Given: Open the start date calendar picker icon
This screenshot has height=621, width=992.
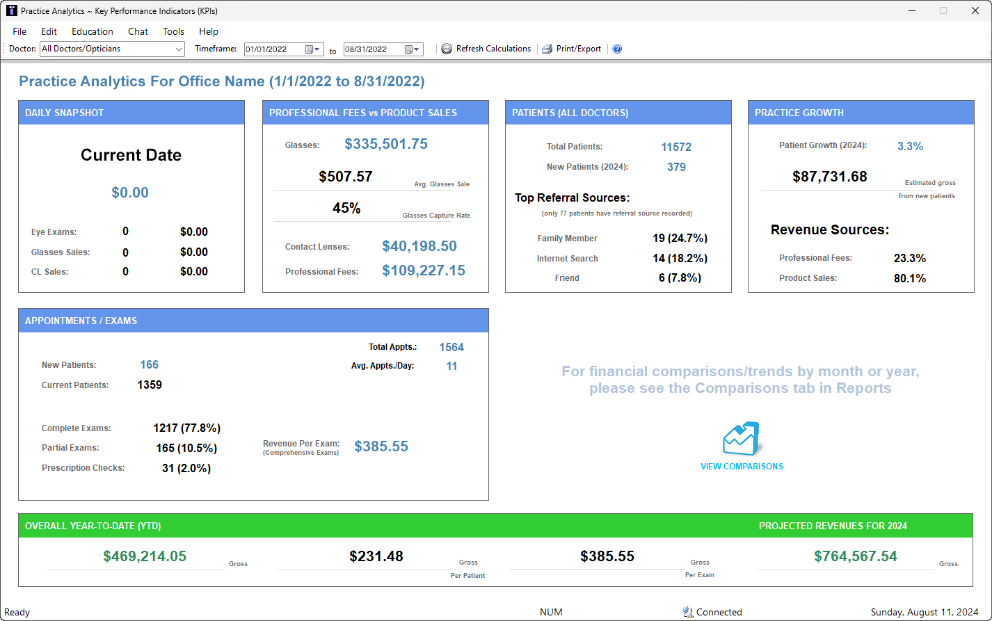Looking at the screenshot, I should point(310,49).
